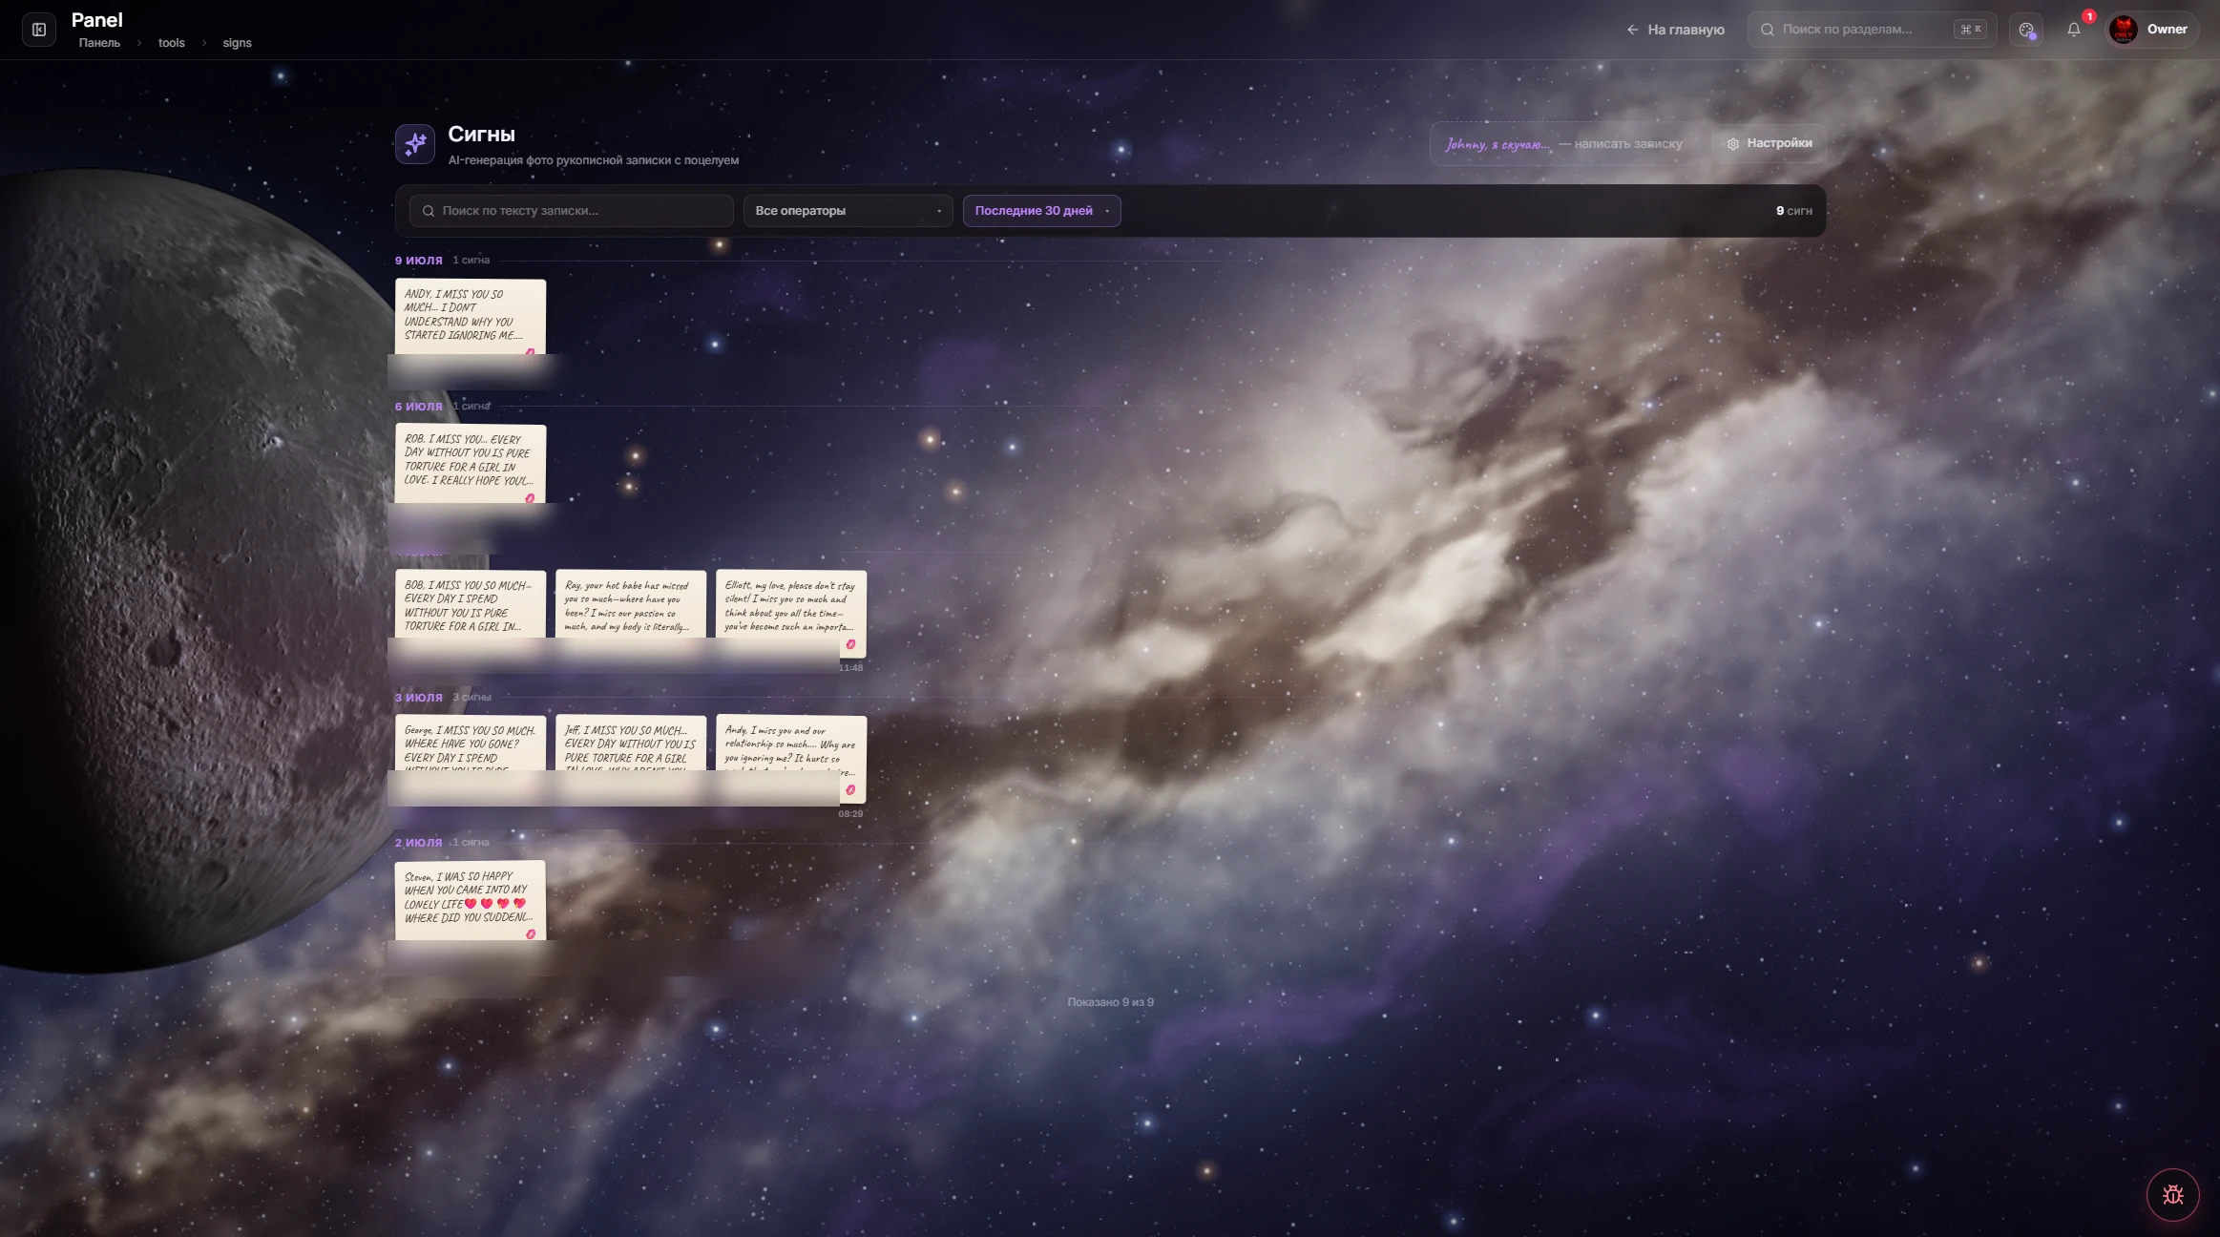Click the 08:29 timestamp

(x=850, y=814)
